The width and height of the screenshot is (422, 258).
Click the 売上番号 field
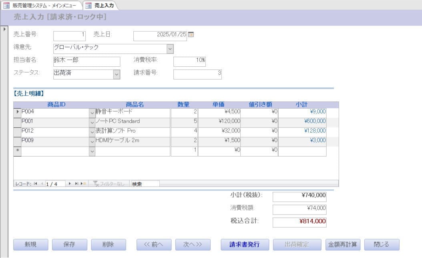[69, 36]
